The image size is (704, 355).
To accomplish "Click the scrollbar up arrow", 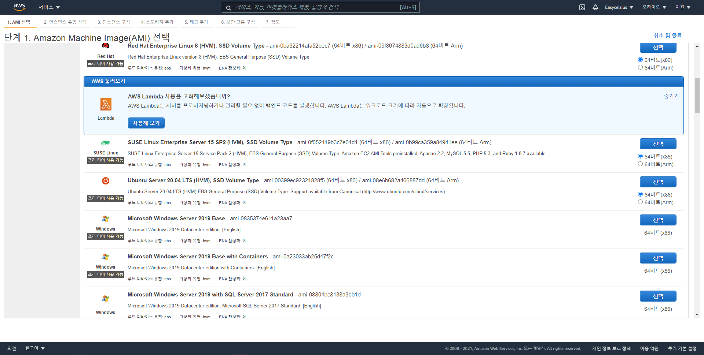I will click(x=697, y=46).
